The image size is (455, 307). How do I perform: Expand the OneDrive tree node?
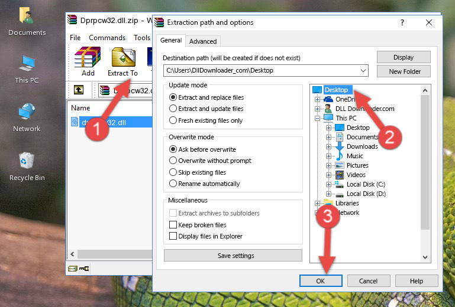click(x=317, y=99)
